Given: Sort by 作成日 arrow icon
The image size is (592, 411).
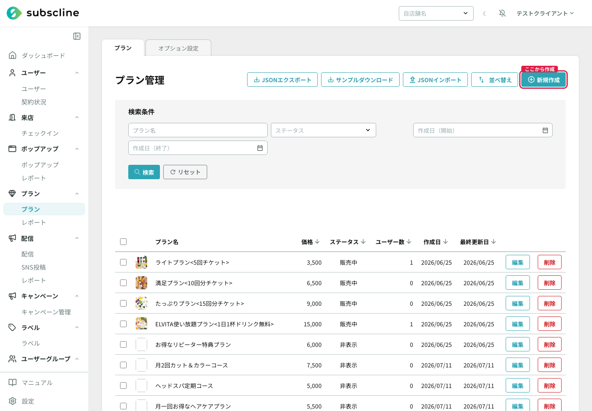Looking at the screenshot, I should point(446,242).
